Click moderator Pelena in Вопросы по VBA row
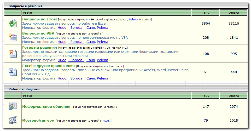This screenshot has width=251, height=131. coord(102,42)
